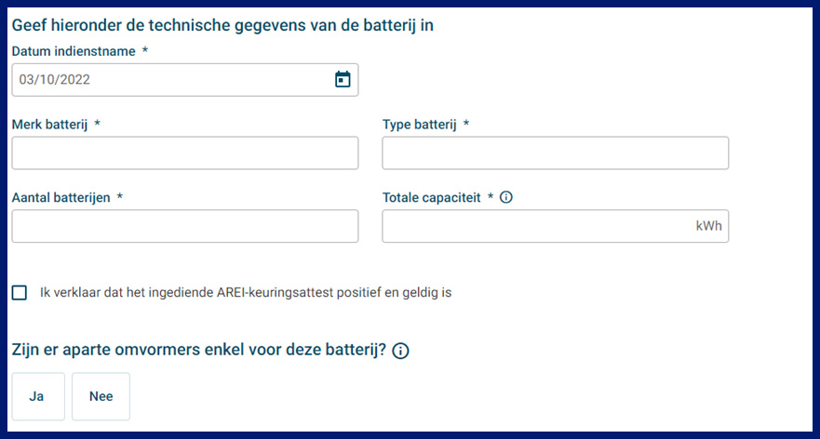Click info icon beside Totale capaciteit
The image size is (820, 439).
pyautogui.click(x=506, y=197)
